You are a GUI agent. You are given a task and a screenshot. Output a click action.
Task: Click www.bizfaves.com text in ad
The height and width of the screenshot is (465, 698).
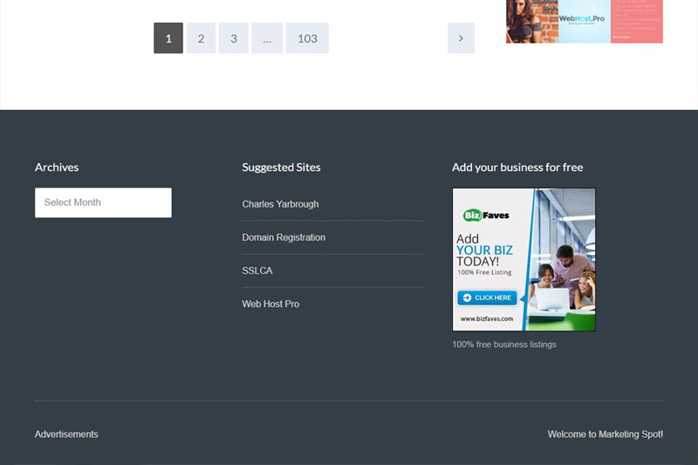[487, 318]
